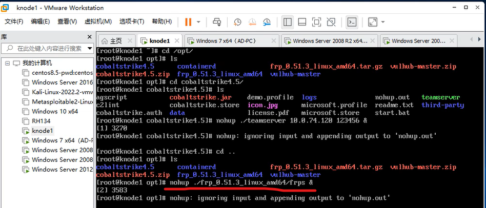The image size is (486, 208).
Task: Close the 主页 tab
Action: pyautogui.click(x=130, y=41)
